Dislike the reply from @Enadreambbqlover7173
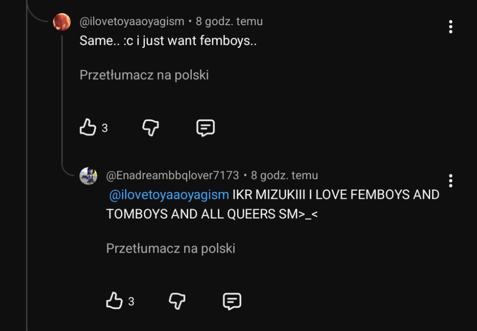 pos(177,301)
